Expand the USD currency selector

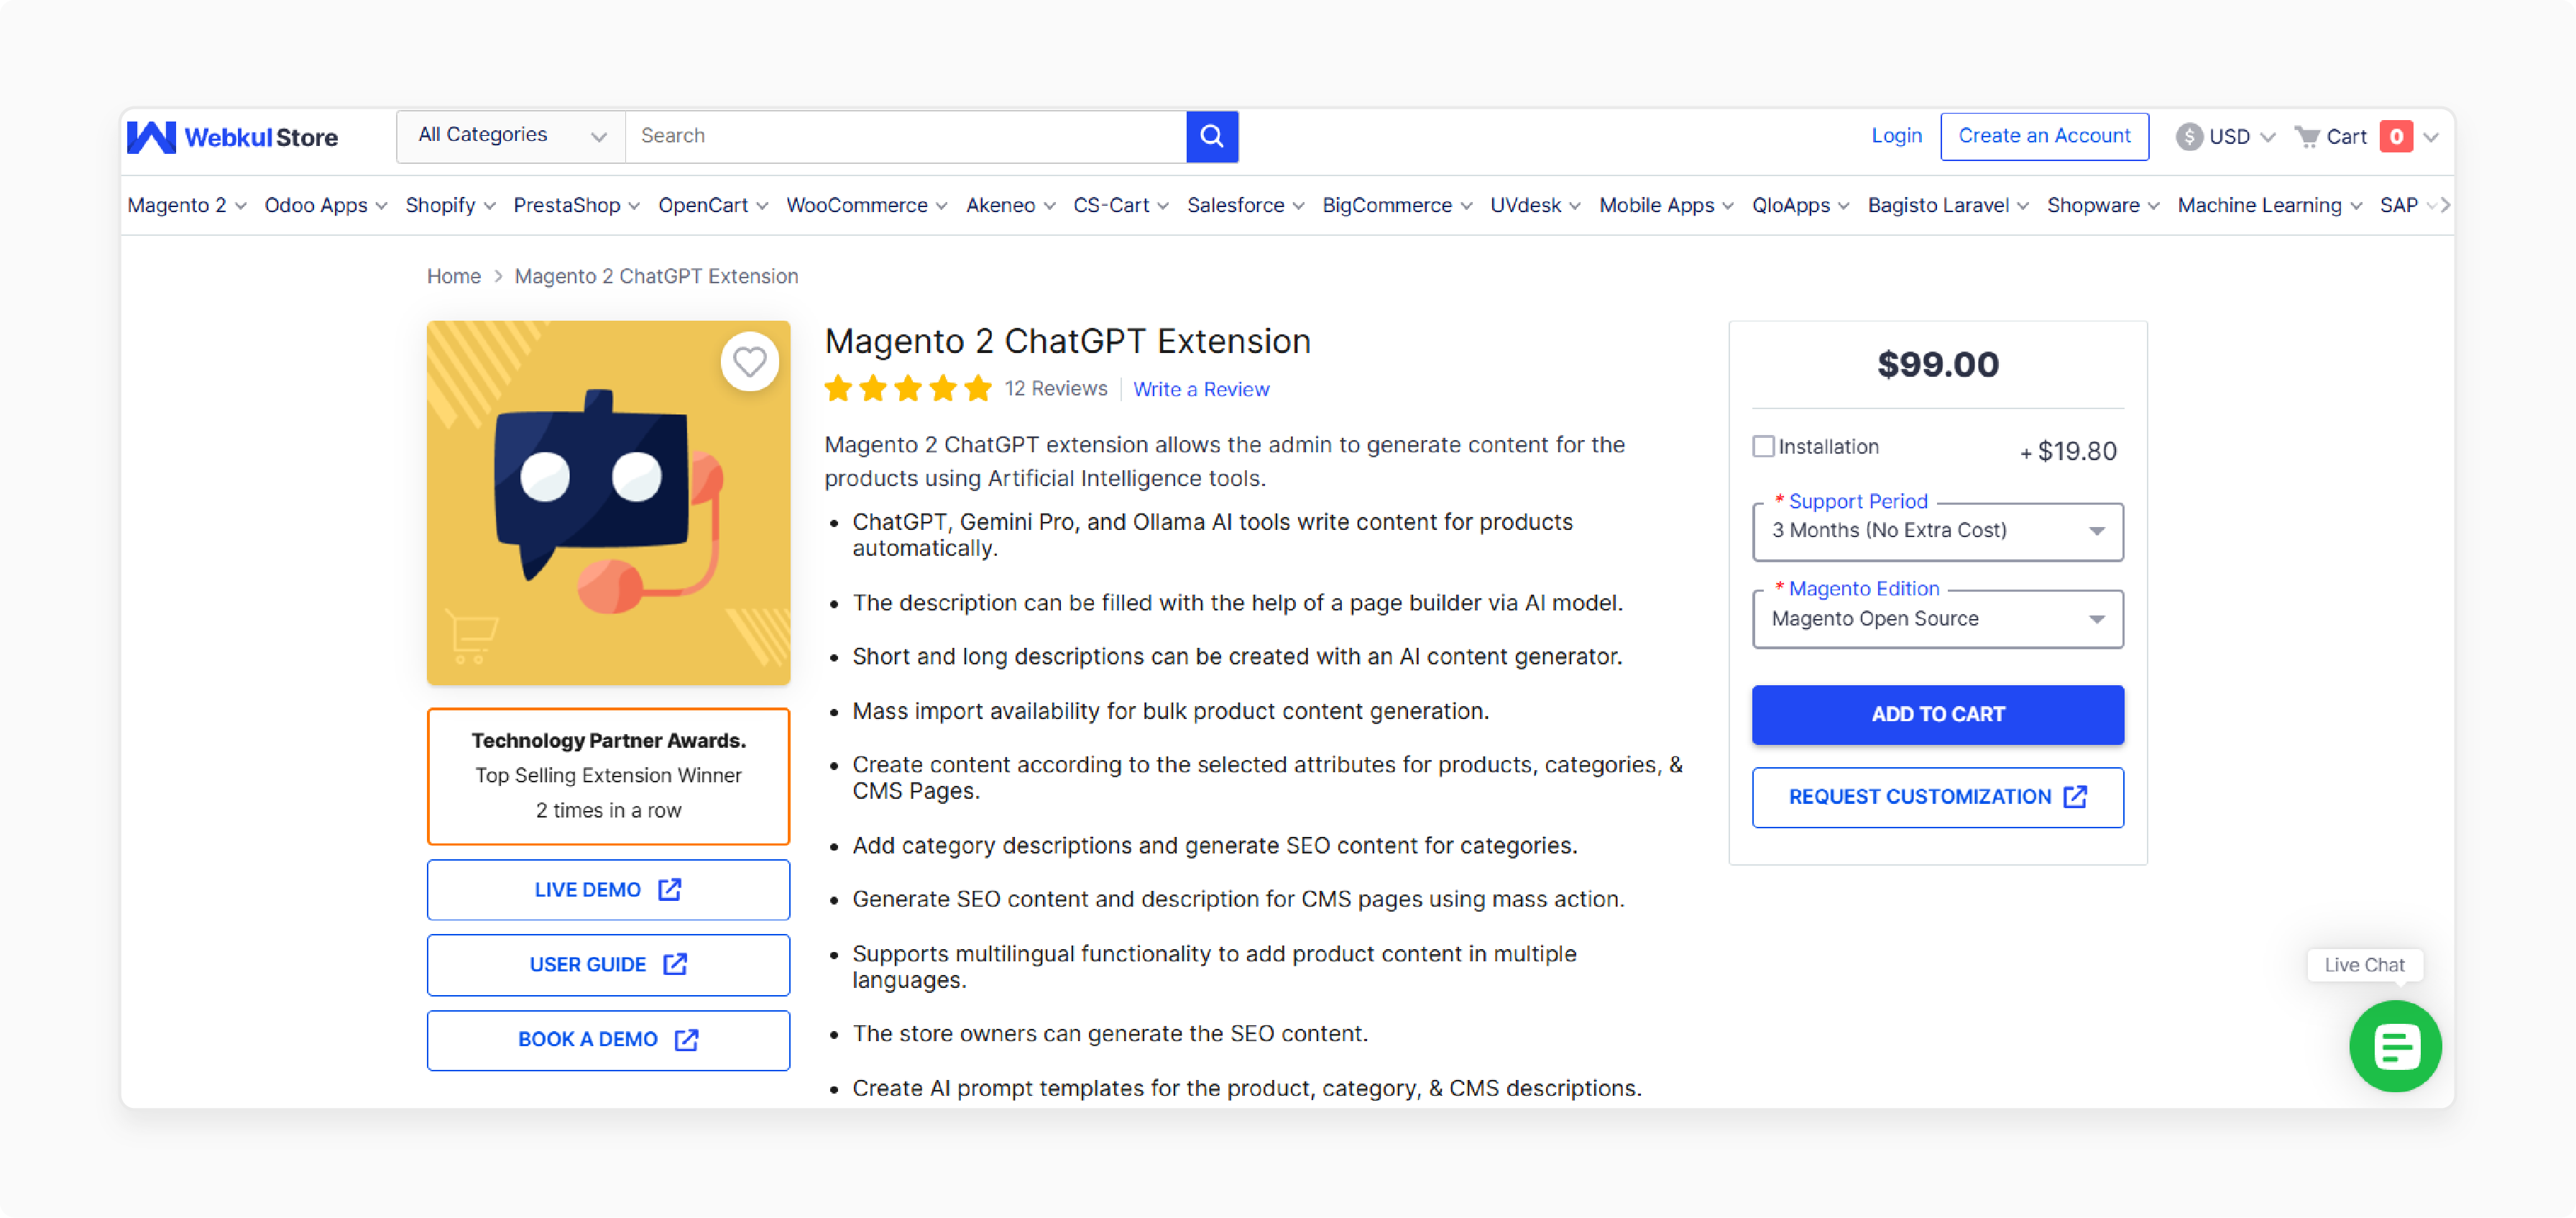2226,136
